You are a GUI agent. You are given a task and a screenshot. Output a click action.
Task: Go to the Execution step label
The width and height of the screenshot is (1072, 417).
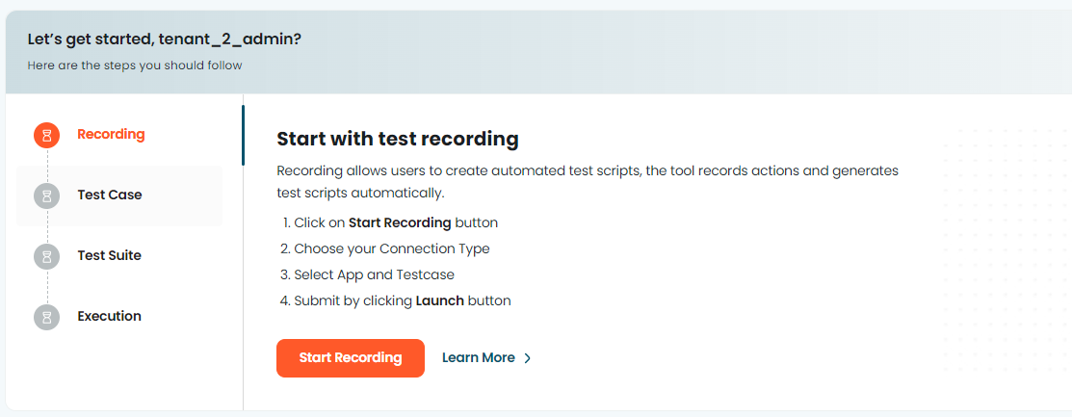tap(110, 316)
